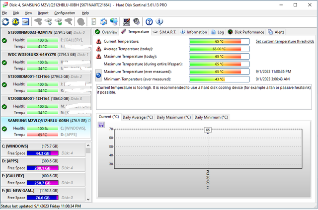Click the green check icon of SAMSUNG disk
Screen dimensions: 318x210
(x=4, y=129)
